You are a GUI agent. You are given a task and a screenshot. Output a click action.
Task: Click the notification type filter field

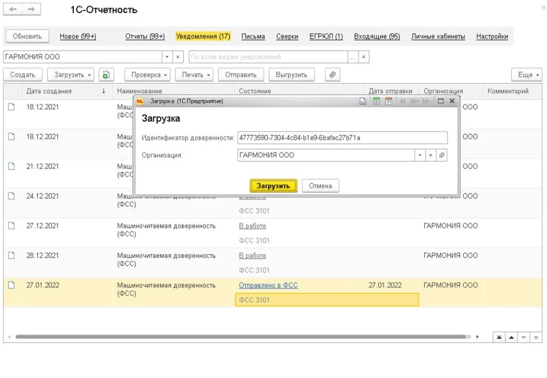point(268,57)
